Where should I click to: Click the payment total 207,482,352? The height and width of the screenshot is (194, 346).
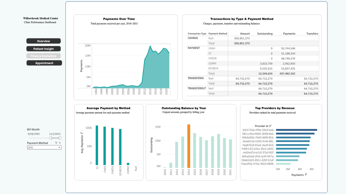(x=287, y=74)
